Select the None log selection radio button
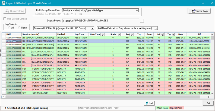The height and width of the screenshot is (111, 215). [18, 28]
